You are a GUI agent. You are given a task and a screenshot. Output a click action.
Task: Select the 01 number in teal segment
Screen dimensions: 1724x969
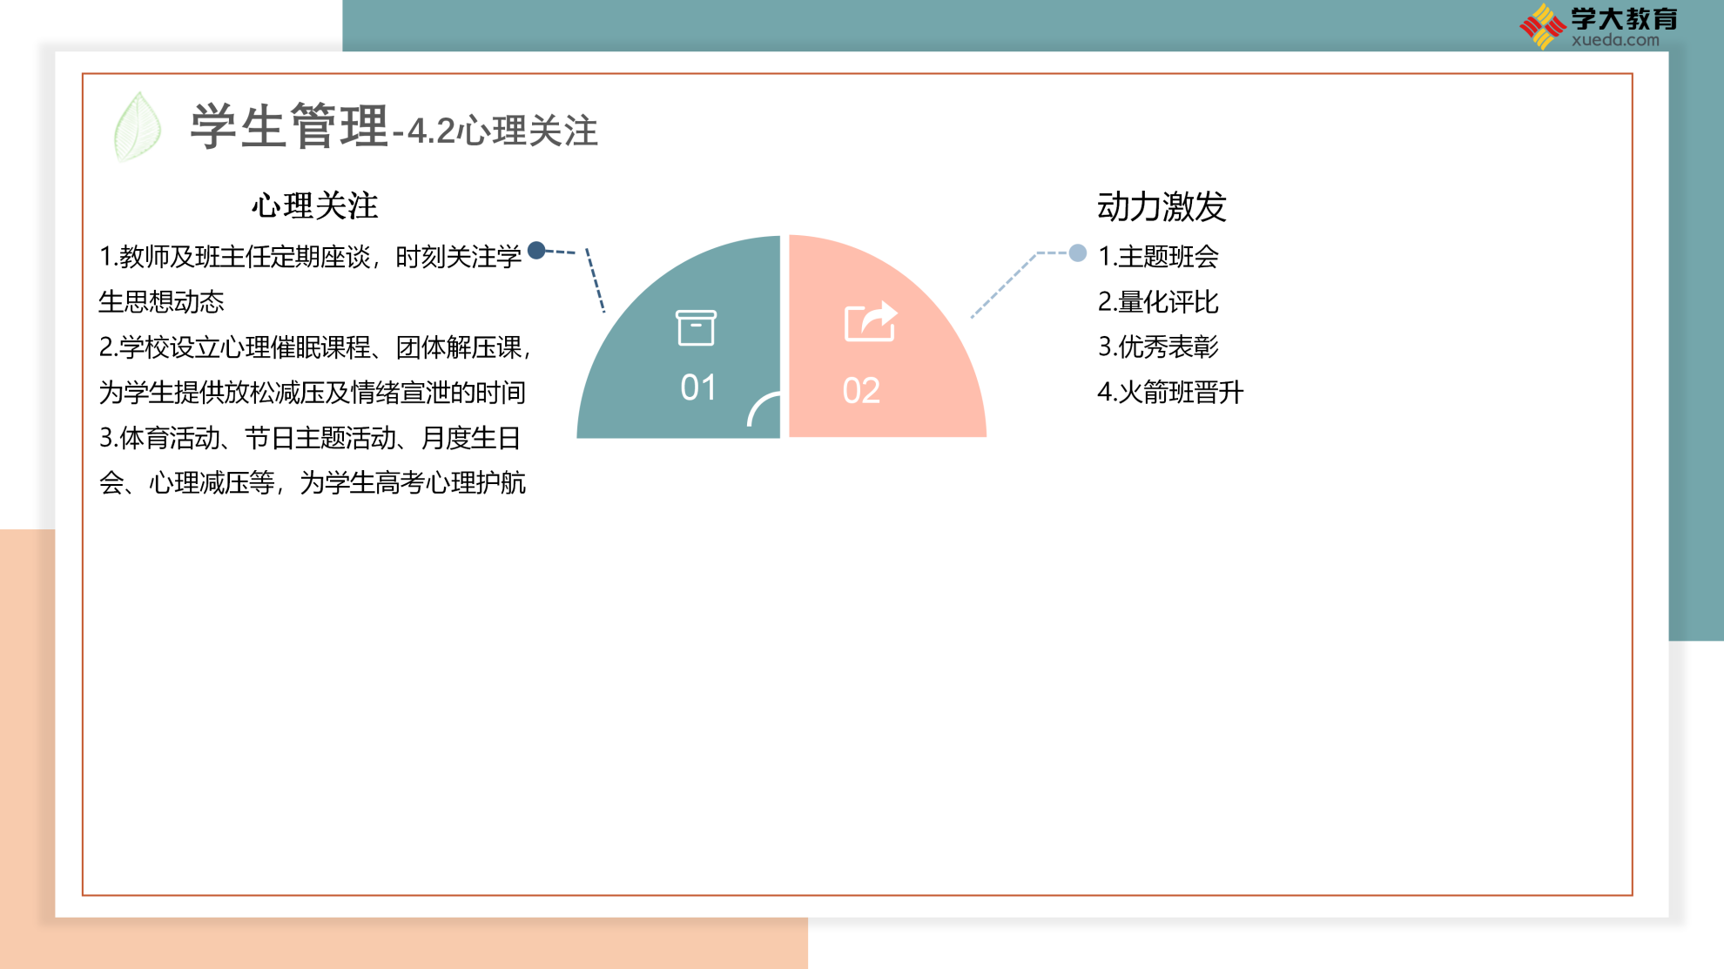pyautogui.click(x=698, y=388)
